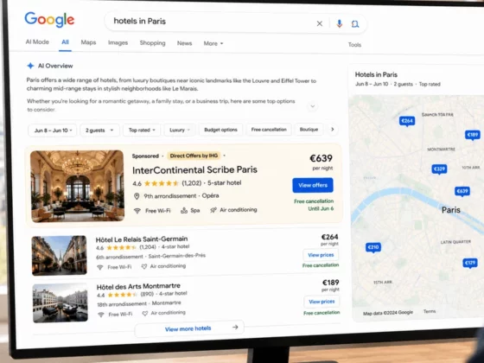The height and width of the screenshot is (363, 484).
Task: Open the InterContinental Scribe Paris title link
Action: (x=194, y=169)
